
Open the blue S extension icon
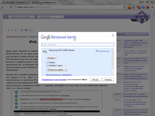[x=143, y=7]
